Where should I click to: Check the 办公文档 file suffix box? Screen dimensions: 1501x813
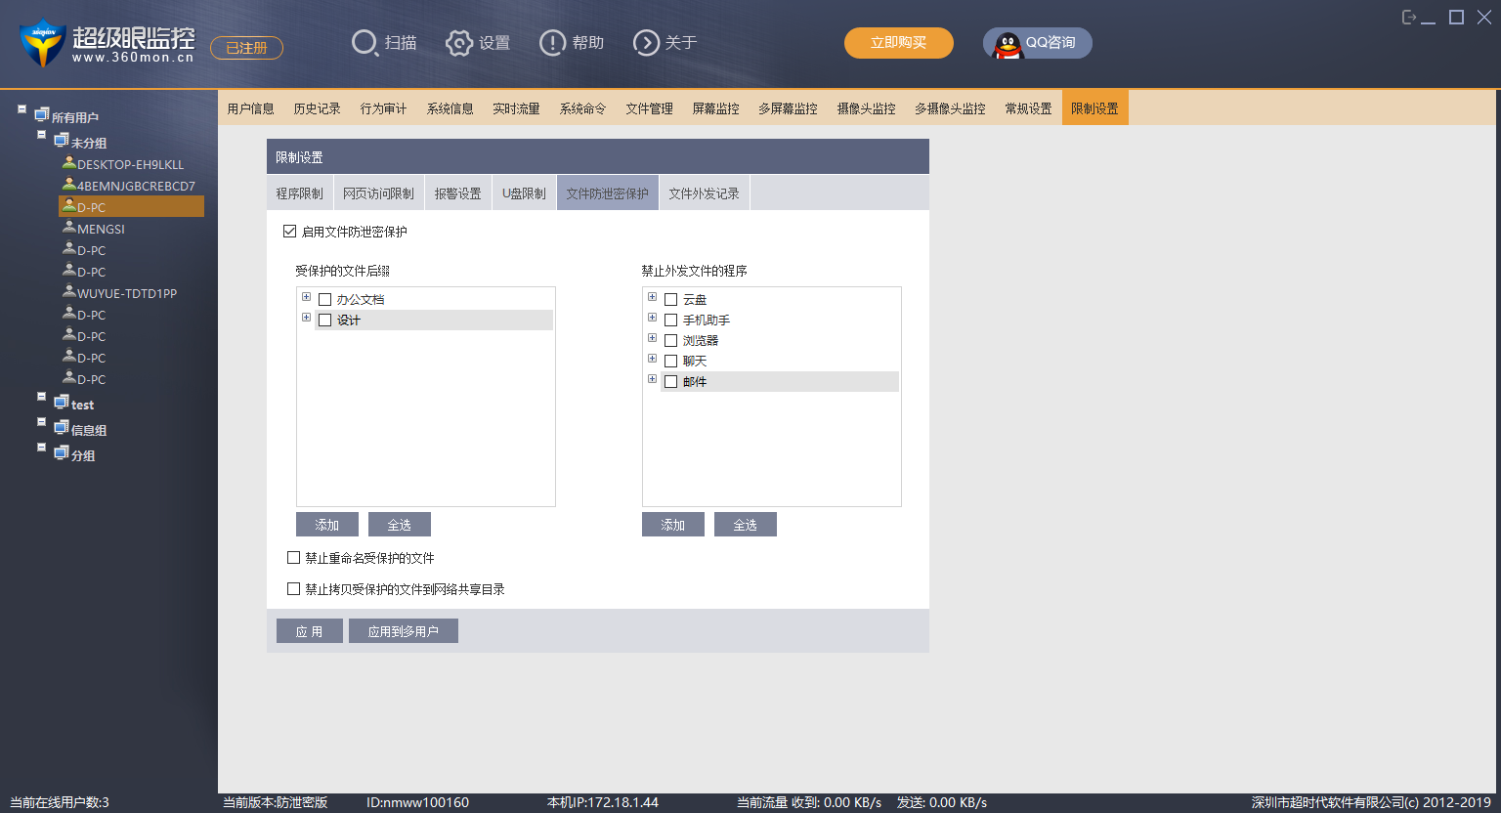point(325,300)
